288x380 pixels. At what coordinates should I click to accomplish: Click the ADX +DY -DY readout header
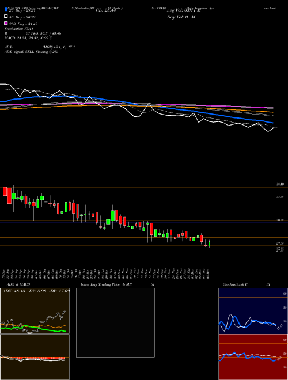click(36, 291)
